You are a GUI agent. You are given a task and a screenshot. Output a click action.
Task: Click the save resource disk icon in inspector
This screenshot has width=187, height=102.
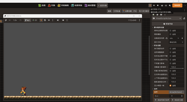(161, 15)
